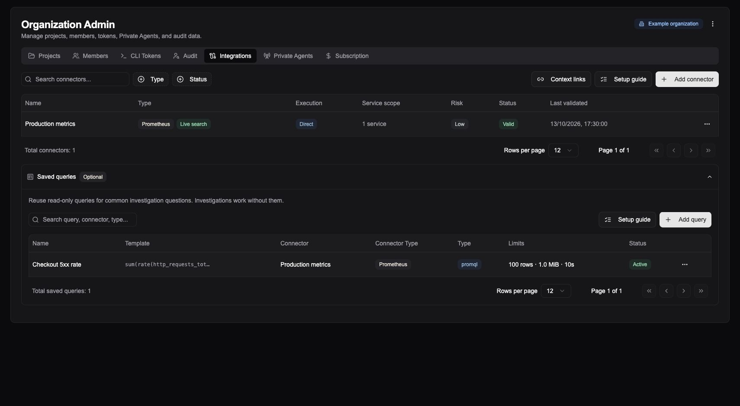
Task: Open the saved queries Setup guide
Action: pos(627,220)
